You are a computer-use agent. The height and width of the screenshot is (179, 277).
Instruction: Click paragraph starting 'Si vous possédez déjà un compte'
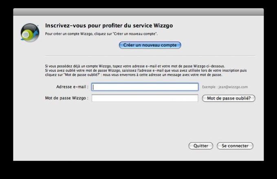(146, 71)
